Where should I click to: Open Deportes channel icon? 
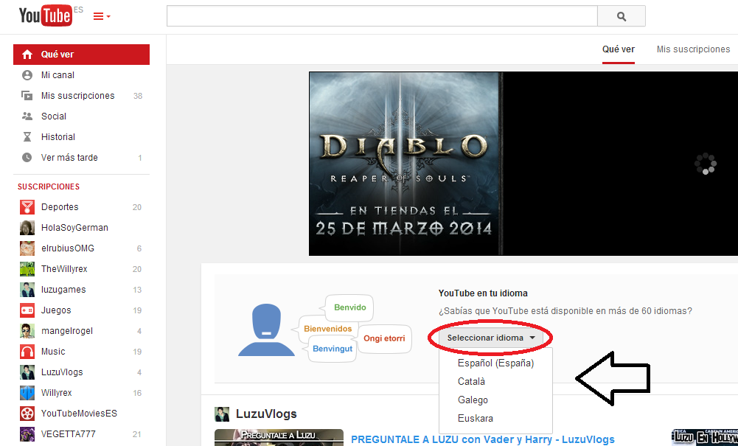pos(27,207)
